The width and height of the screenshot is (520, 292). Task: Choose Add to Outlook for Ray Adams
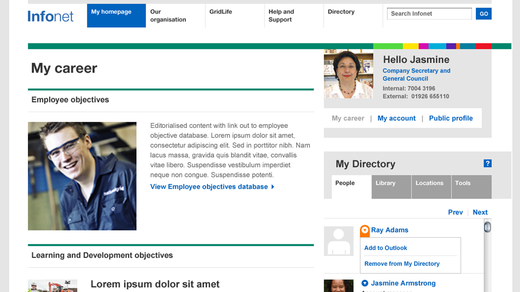click(386, 248)
